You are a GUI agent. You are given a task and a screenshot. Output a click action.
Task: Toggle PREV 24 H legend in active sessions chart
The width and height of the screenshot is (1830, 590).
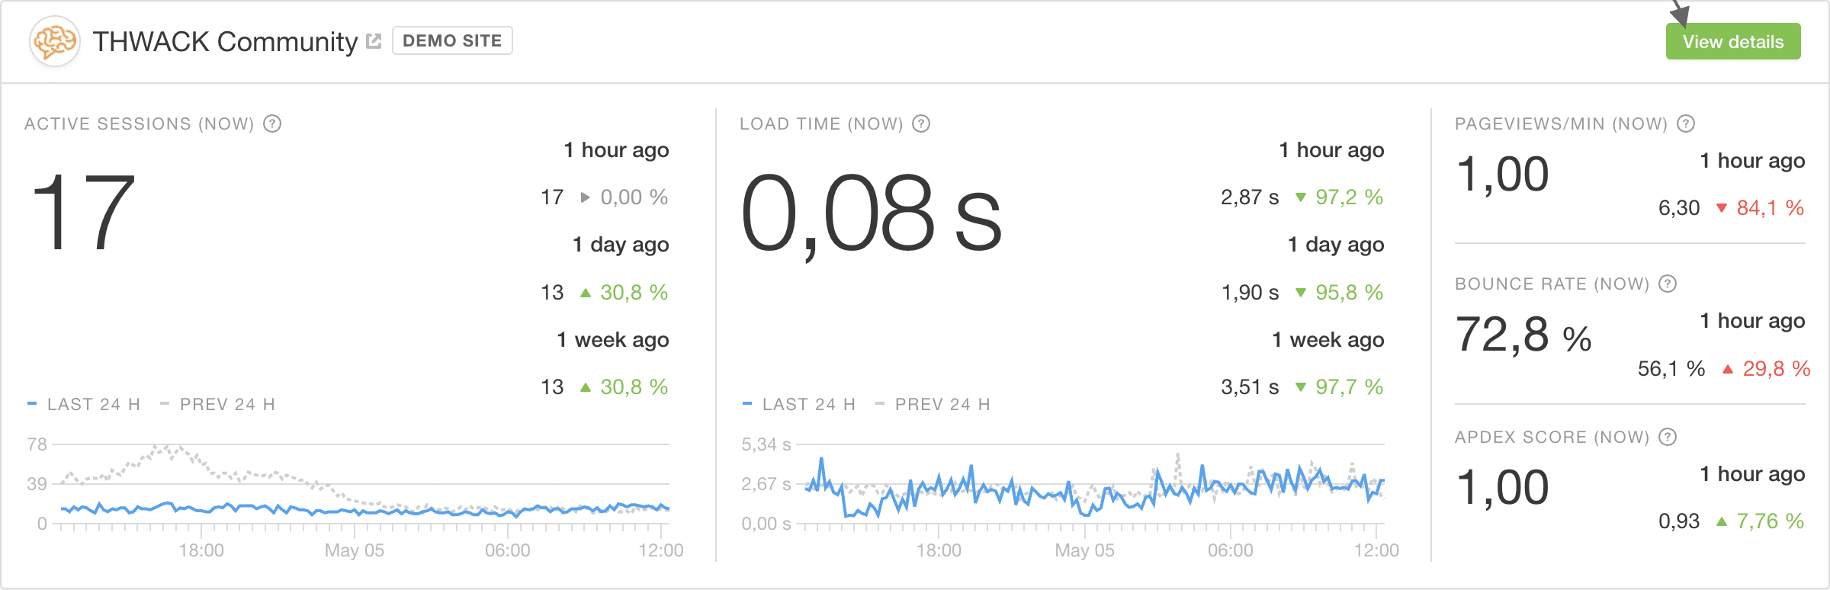coord(218,404)
